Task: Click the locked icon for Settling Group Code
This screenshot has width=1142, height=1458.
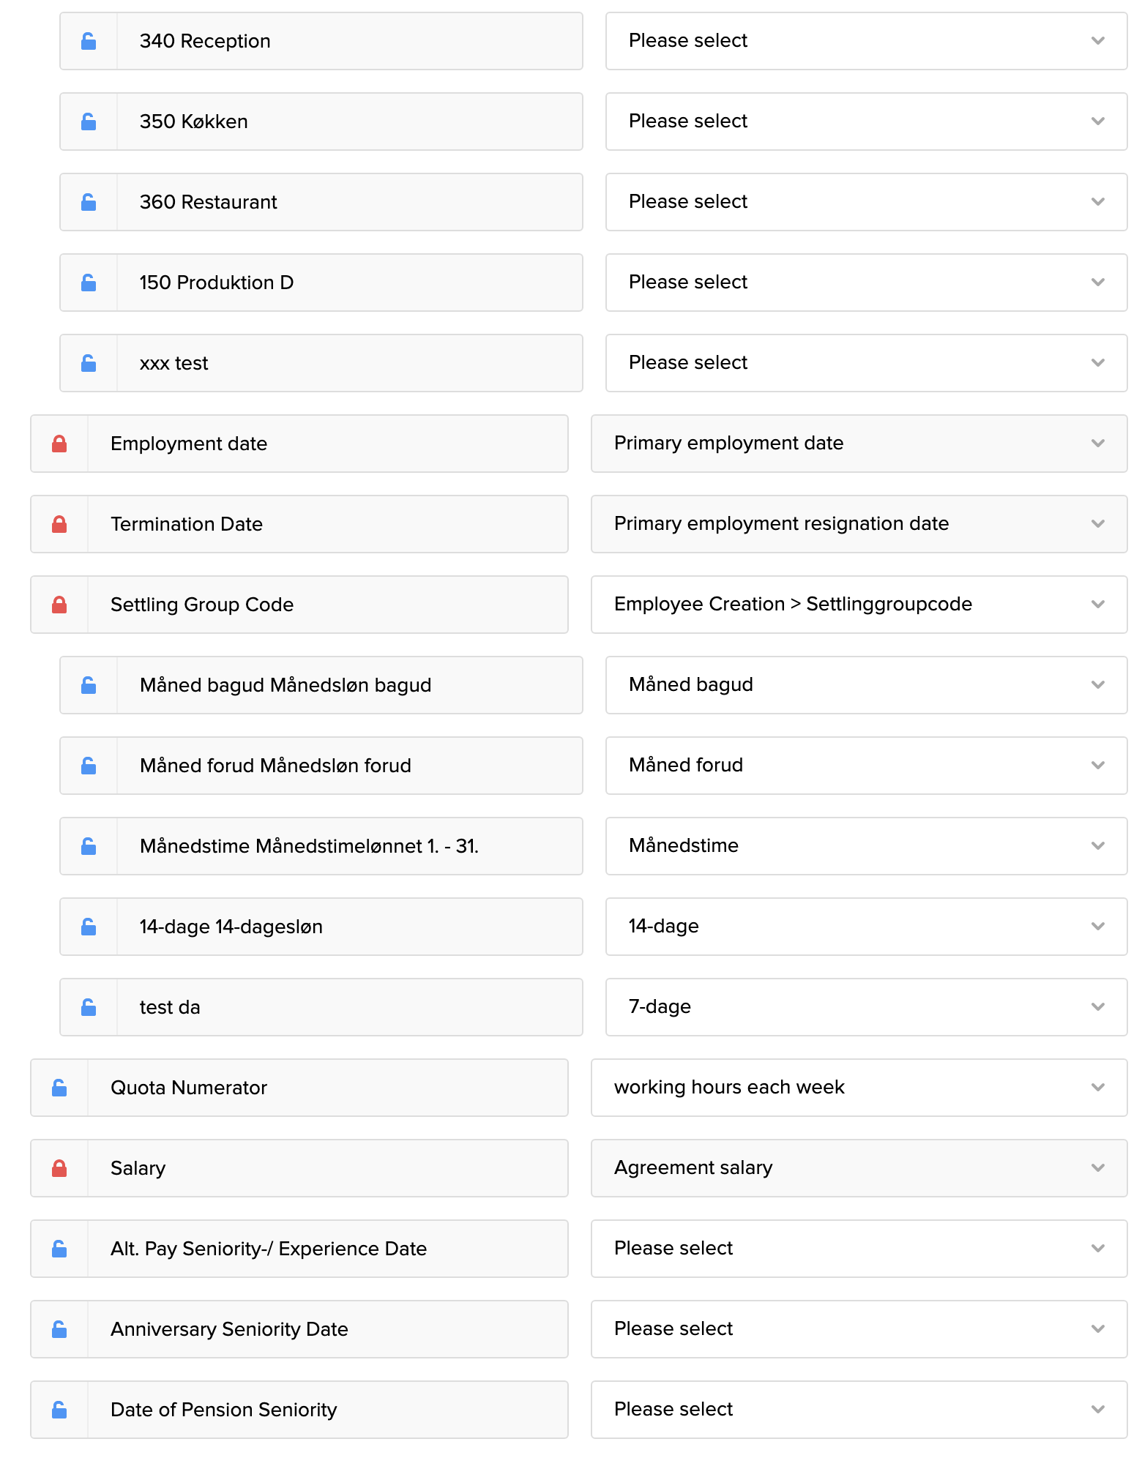Action: click(59, 605)
